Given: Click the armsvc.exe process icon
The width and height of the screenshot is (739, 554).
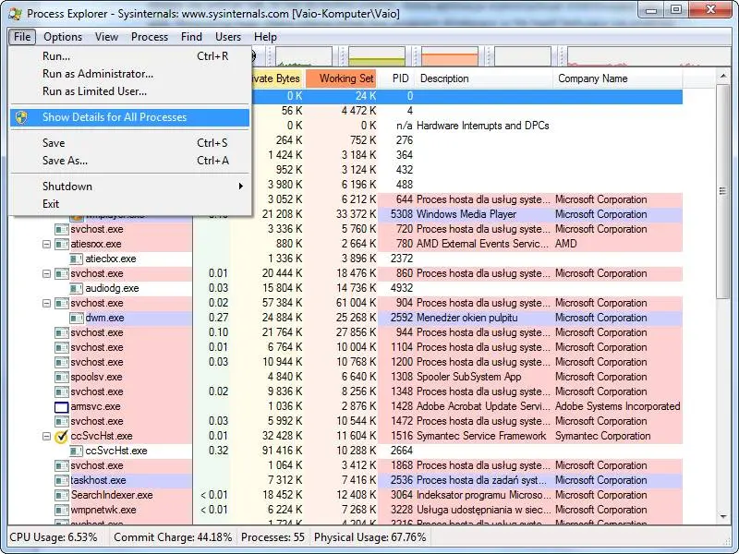Looking at the screenshot, I should click(x=62, y=406).
